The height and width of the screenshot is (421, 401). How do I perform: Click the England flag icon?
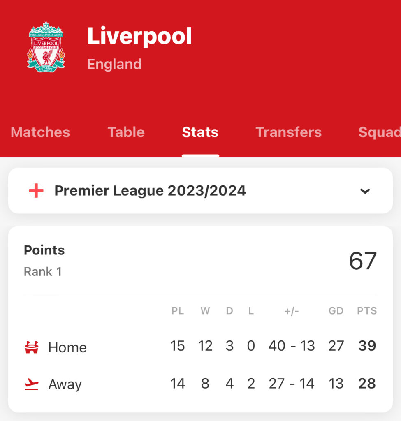(36, 191)
